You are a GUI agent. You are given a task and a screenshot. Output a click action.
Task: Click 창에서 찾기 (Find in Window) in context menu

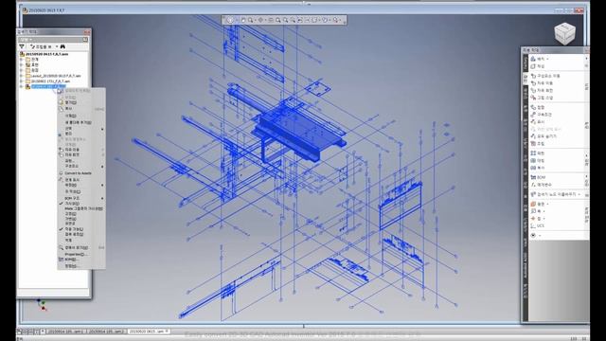point(77,247)
